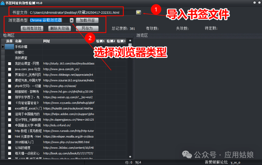262x165 pixels.
Task: Click the 吾爱破解论坛 status bar text
Action: (x=216, y=162)
